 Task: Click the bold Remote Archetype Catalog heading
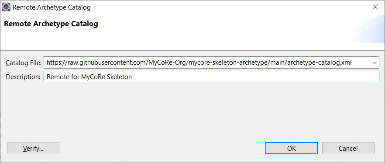point(51,24)
